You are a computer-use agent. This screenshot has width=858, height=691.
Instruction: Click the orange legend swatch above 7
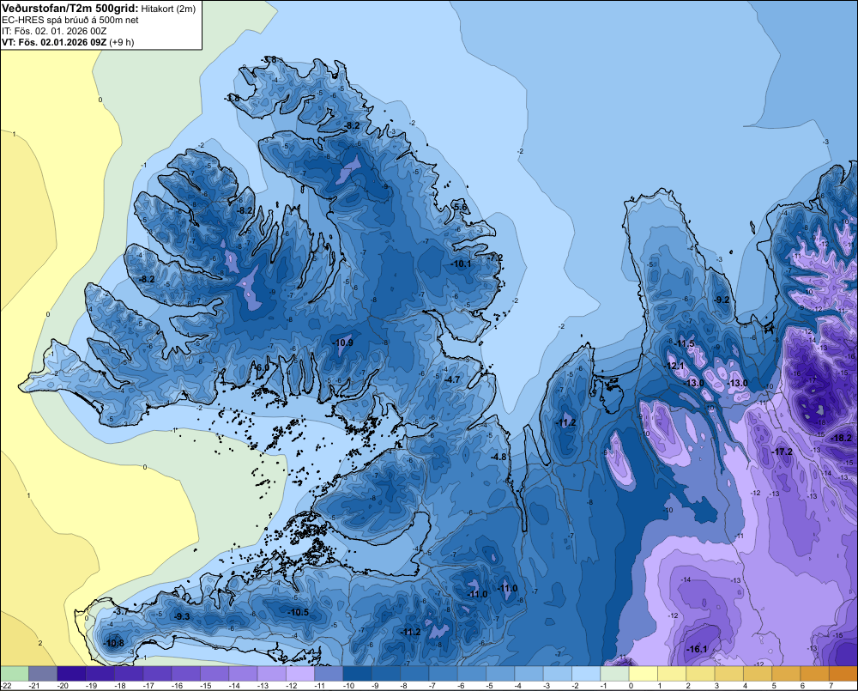pyautogui.click(x=843, y=673)
